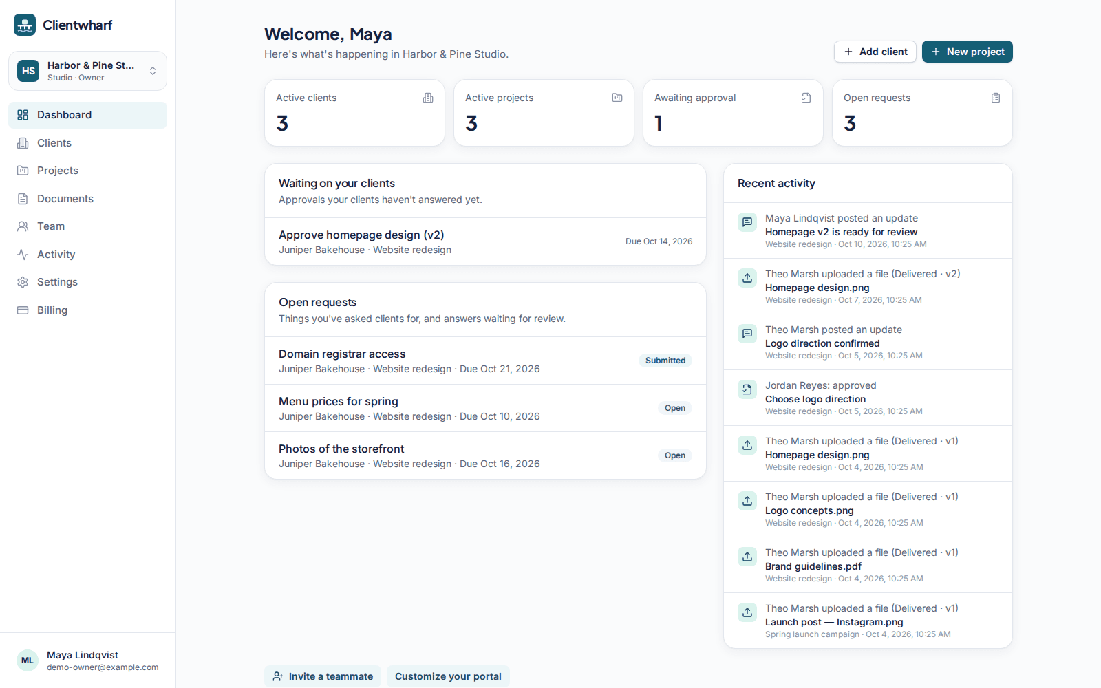Click the ML user avatar
Viewport: 1101px width, 688px height.
(28, 660)
